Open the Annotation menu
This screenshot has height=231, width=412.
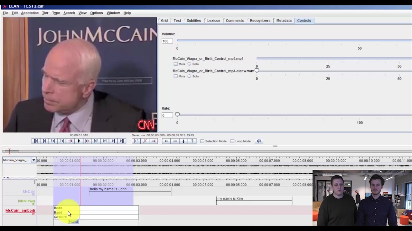(x=30, y=13)
